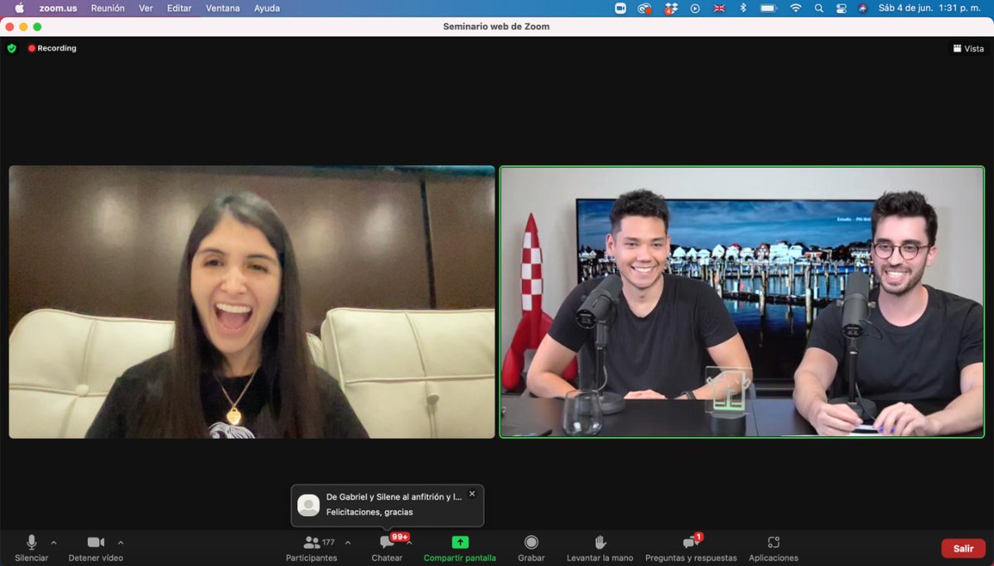
Task: Mute the microphone with Silenciar
Action: pyautogui.click(x=31, y=548)
